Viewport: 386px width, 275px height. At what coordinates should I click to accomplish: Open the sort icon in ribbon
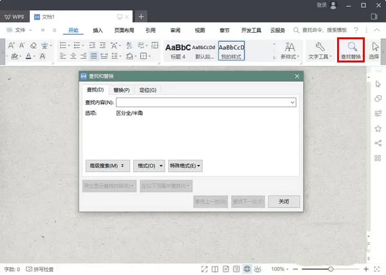click(129, 45)
